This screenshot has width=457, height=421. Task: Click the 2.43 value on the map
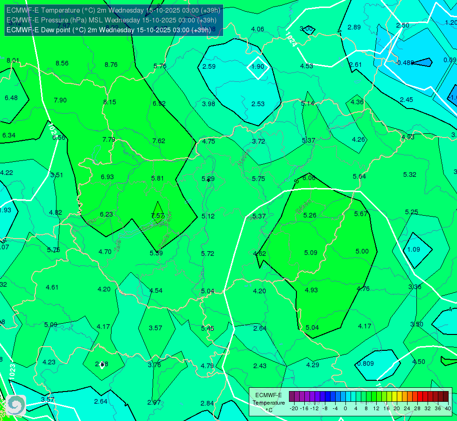(260, 366)
